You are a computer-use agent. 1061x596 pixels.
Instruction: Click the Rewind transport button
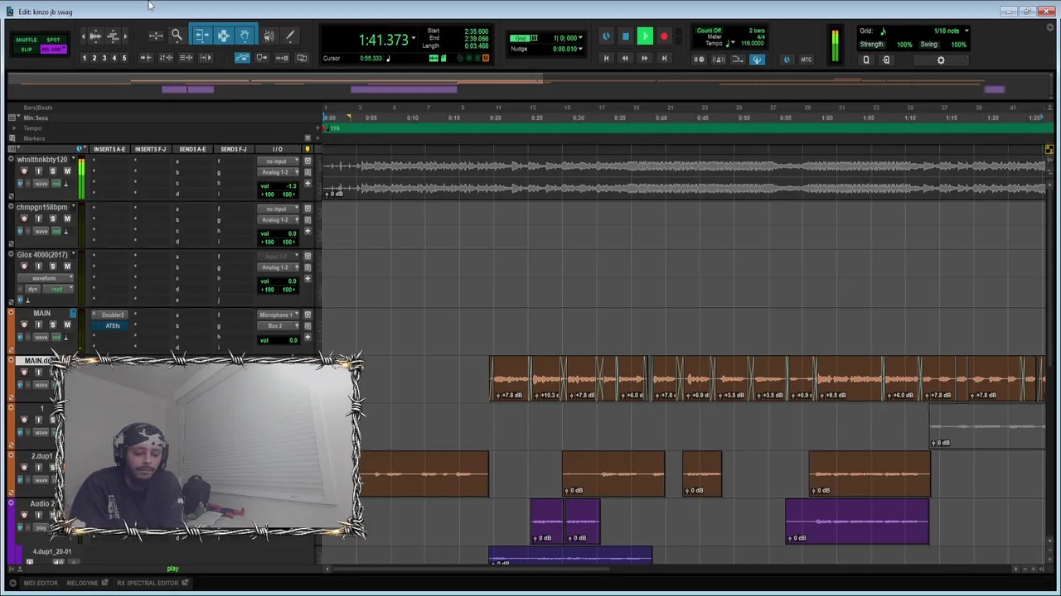(x=625, y=58)
